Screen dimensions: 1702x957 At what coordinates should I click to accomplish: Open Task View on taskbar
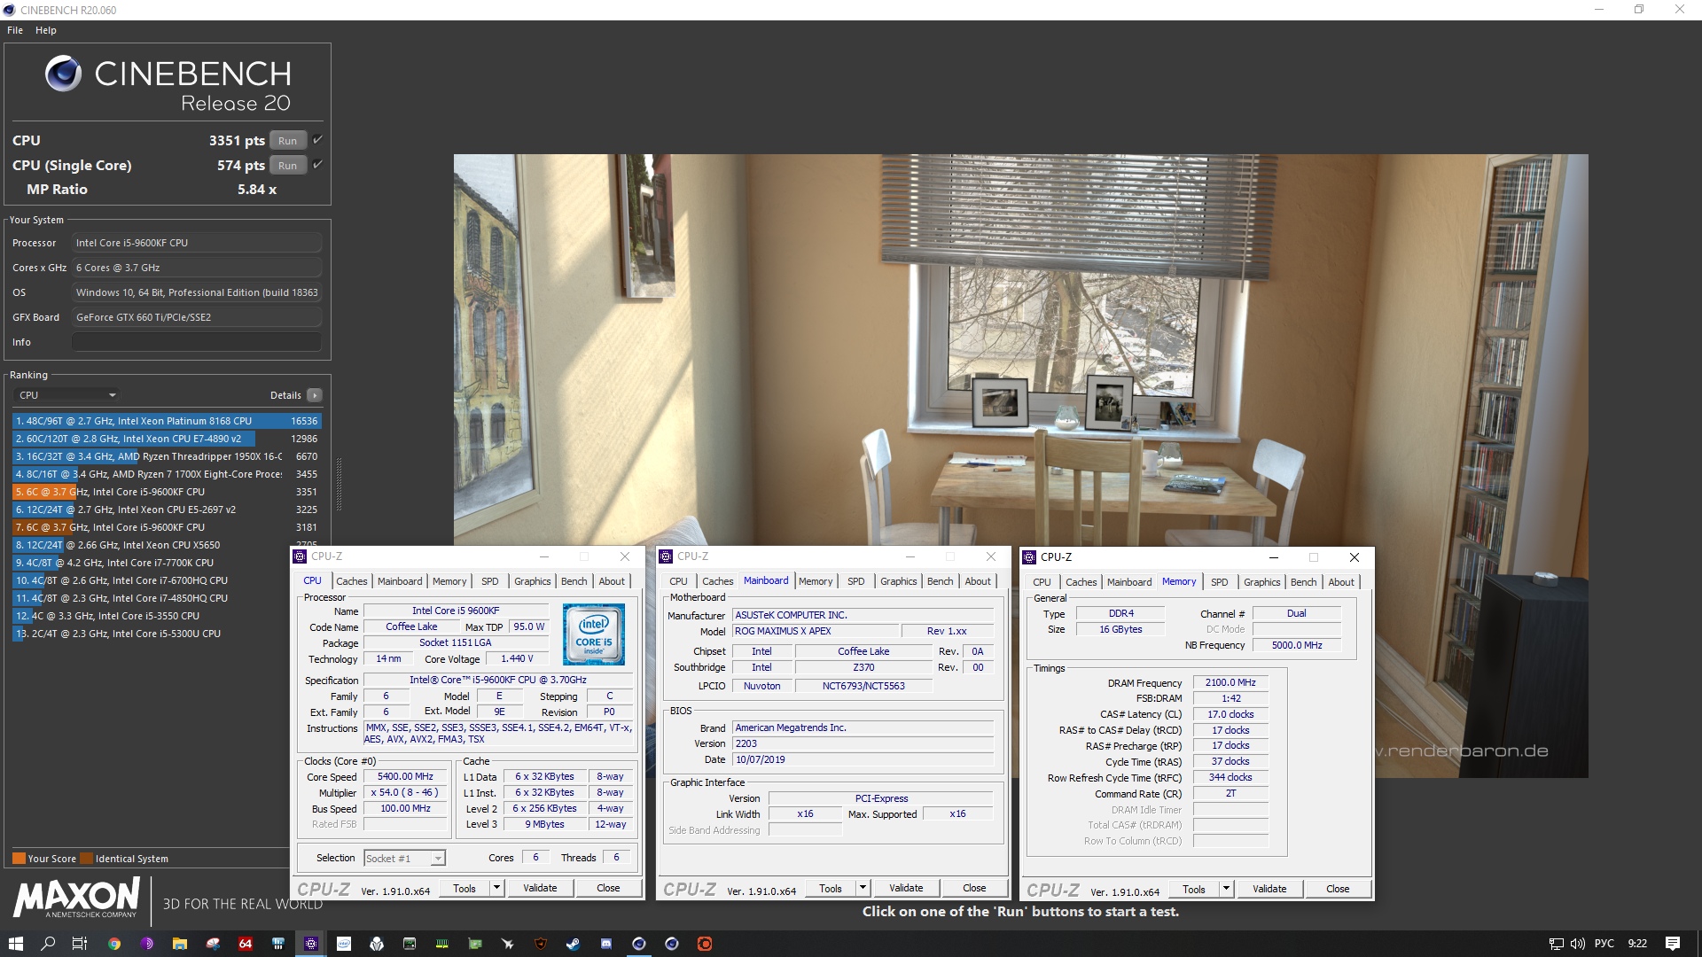(x=80, y=944)
